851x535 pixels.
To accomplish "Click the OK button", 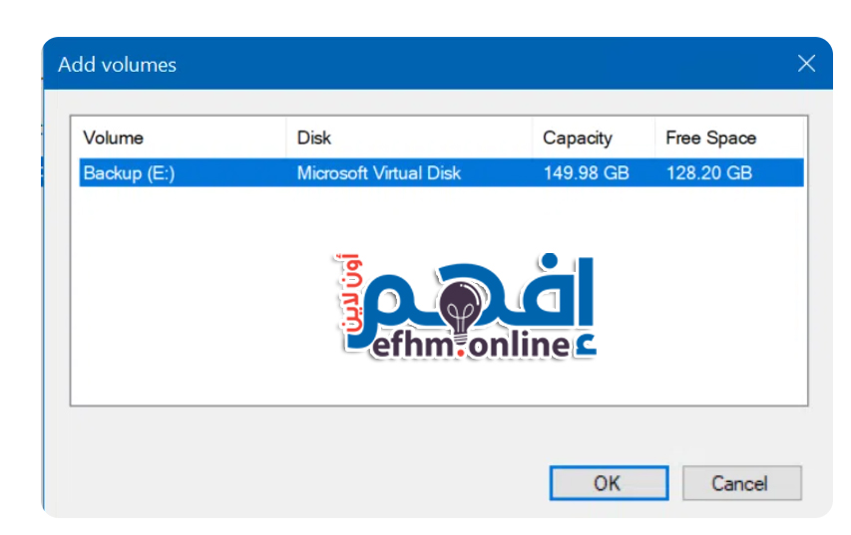I will coord(608,483).
